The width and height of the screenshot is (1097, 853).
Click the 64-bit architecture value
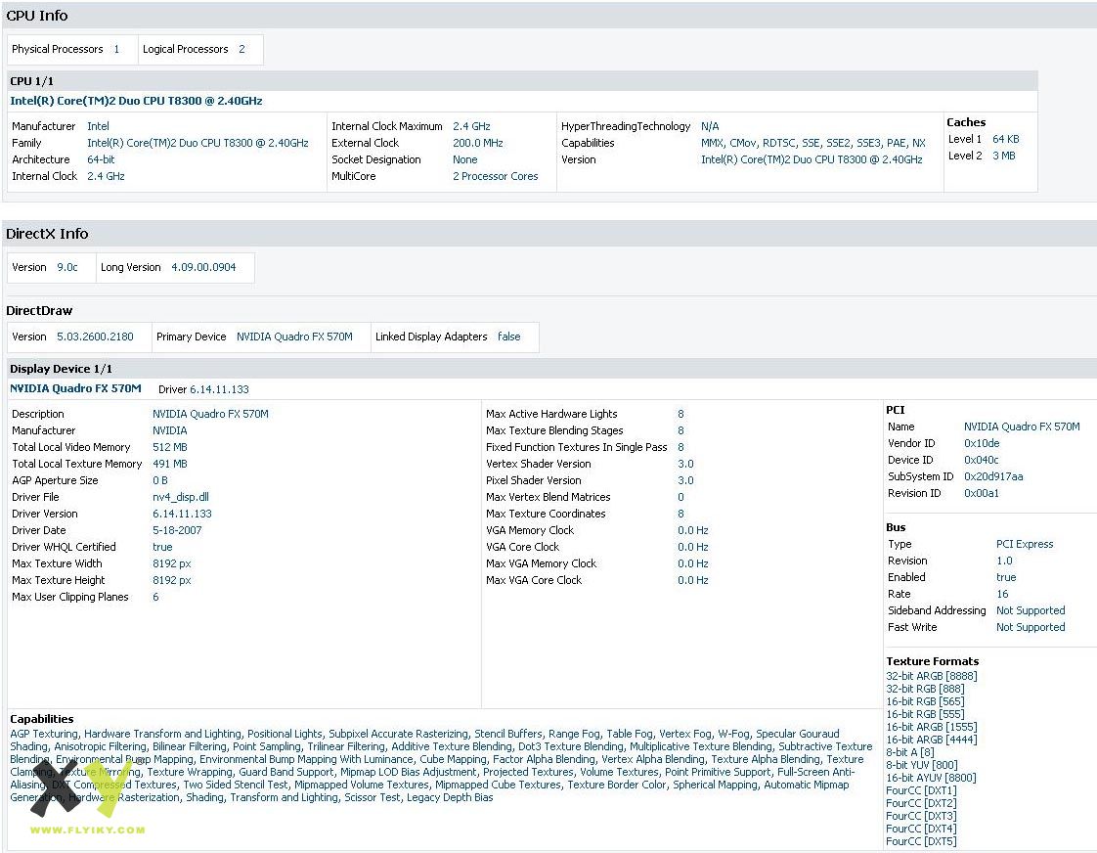tap(101, 159)
